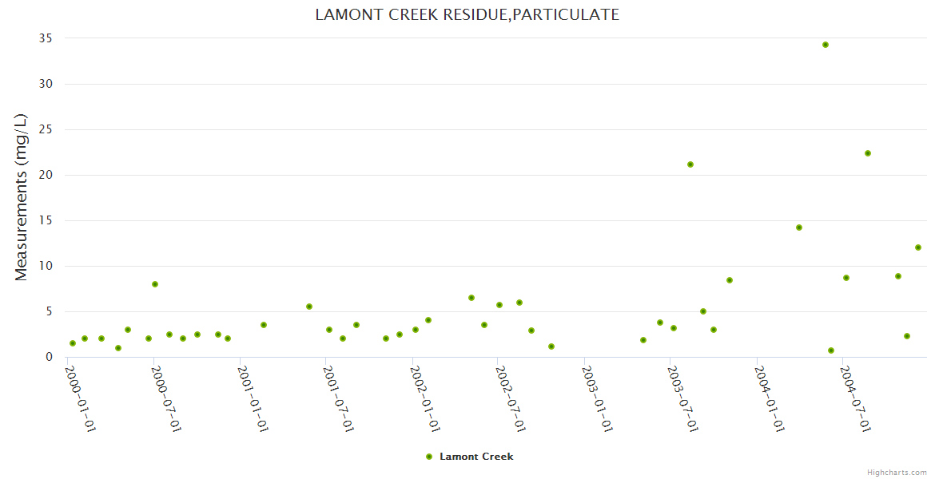Click the Measurements (mg/L) y-axis title
Screen dimensions: 935x479
(22, 197)
